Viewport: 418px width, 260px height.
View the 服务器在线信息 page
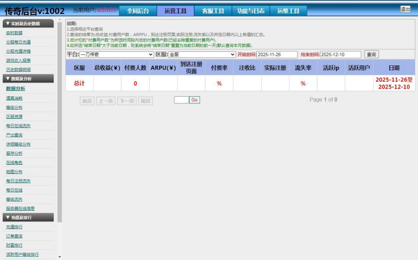click(x=21, y=209)
